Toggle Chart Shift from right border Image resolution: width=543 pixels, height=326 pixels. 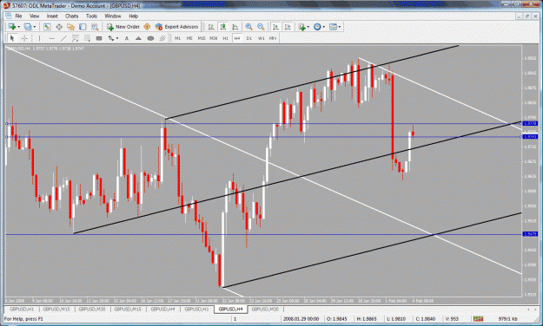(288, 27)
